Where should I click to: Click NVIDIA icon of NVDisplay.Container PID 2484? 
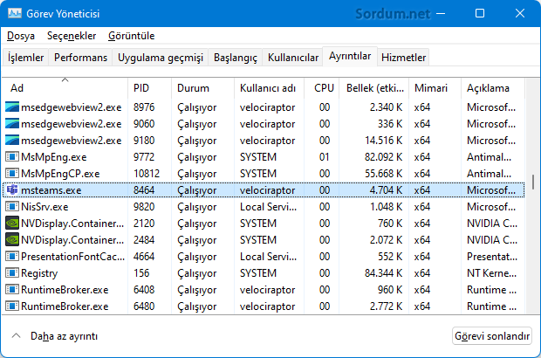(x=12, y=239)
